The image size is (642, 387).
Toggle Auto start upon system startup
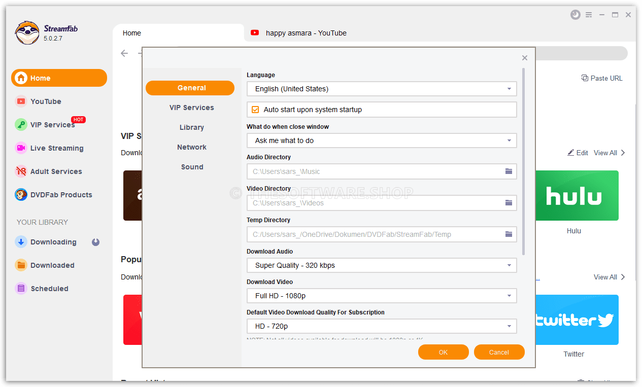tap(255, 110)
